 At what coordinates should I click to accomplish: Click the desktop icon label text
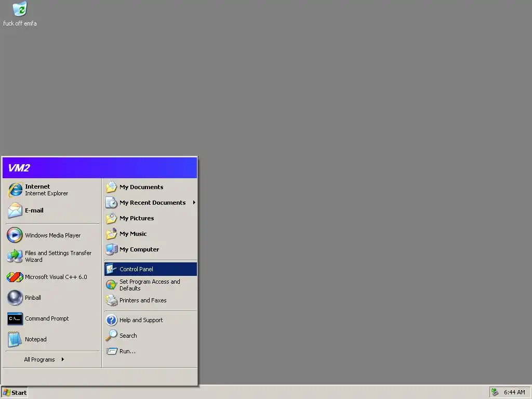(20, 23)
